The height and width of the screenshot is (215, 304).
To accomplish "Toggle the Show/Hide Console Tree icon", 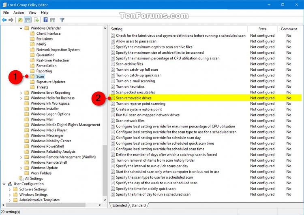I will point(28,20).
